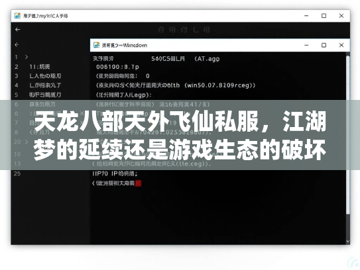Expand the chevron beside line number 1
This screenshot has height=270, width=360.
(x=27, y=57)
